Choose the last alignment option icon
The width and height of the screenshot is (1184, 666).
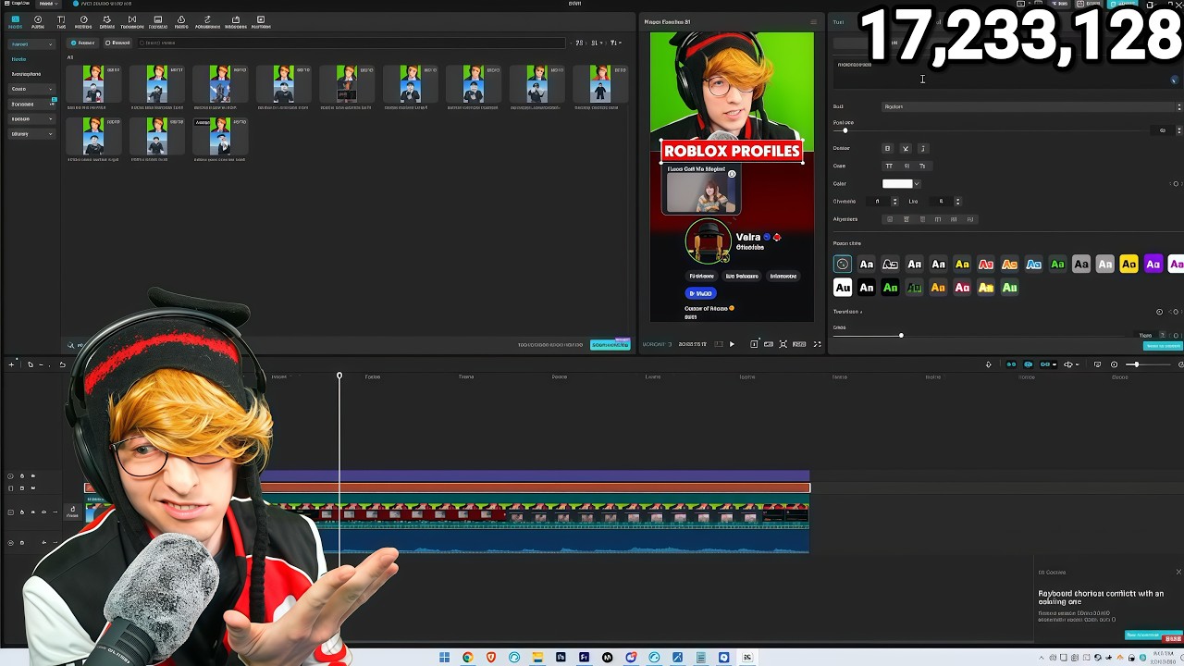[969, 219]
